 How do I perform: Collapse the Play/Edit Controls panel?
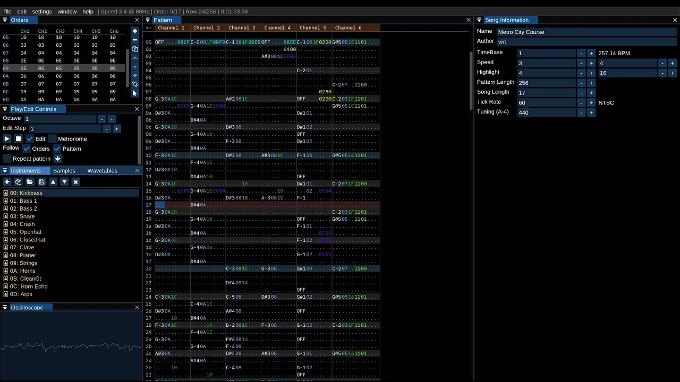coord(5,109)
